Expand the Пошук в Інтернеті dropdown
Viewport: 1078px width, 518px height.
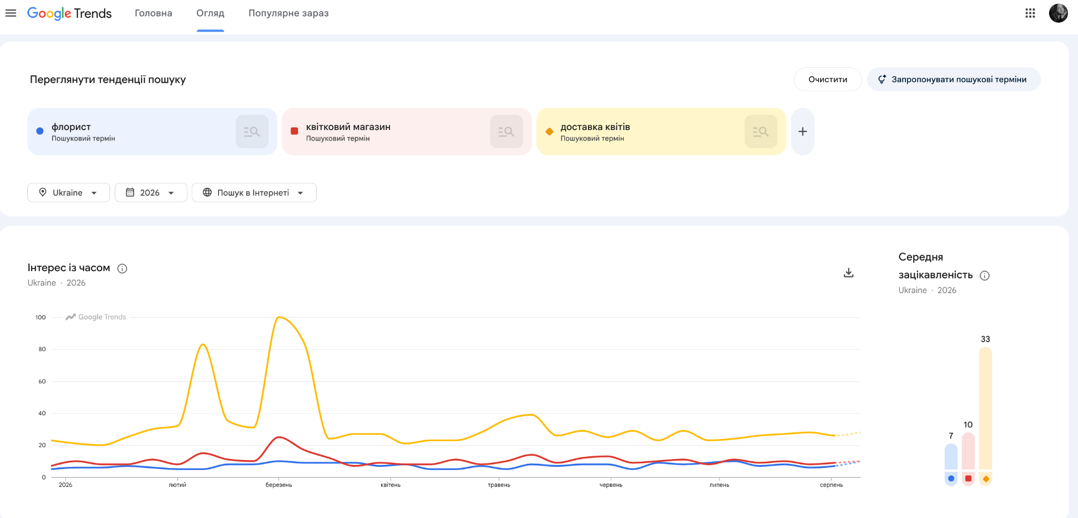pyautogui.click(x=254, y=193)
